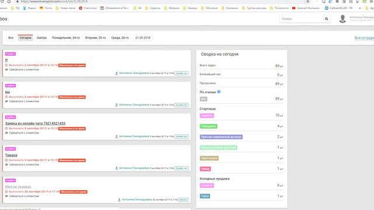
Task: Click chat bubble icon in Заявка из онлайн чата card
Action: pos(6,133)
